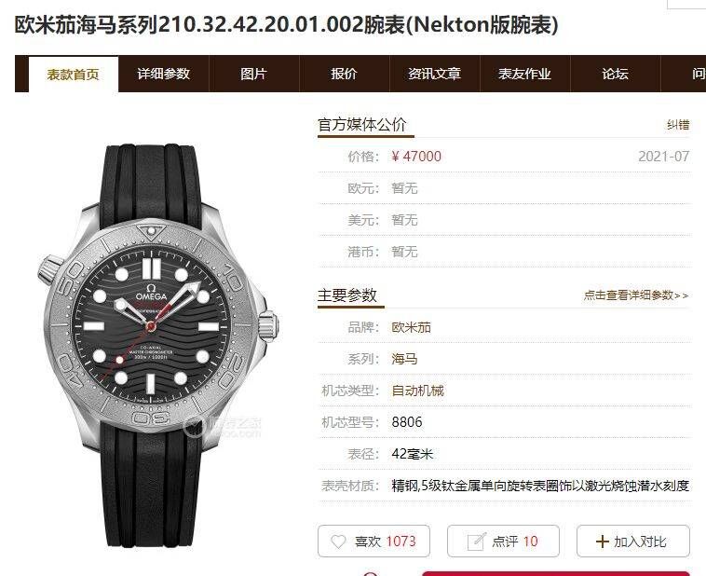Click the brand link 欧米茄
Screen dimensions: 706x576
click(411, 327)
